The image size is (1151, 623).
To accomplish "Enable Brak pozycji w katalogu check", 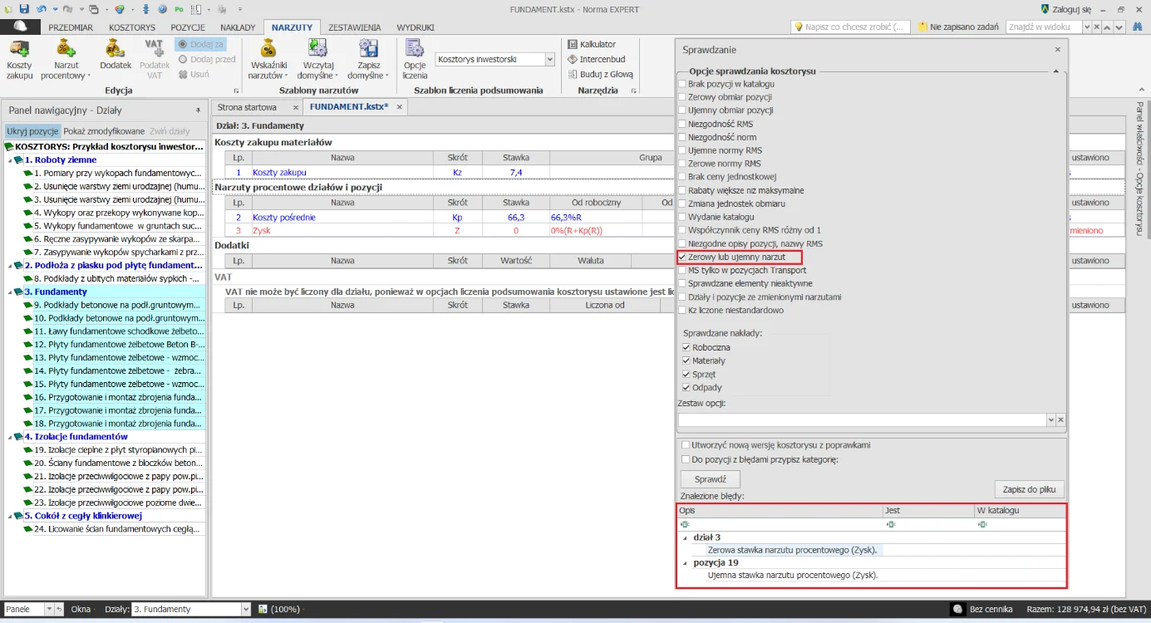I will [x=683, y=84].
